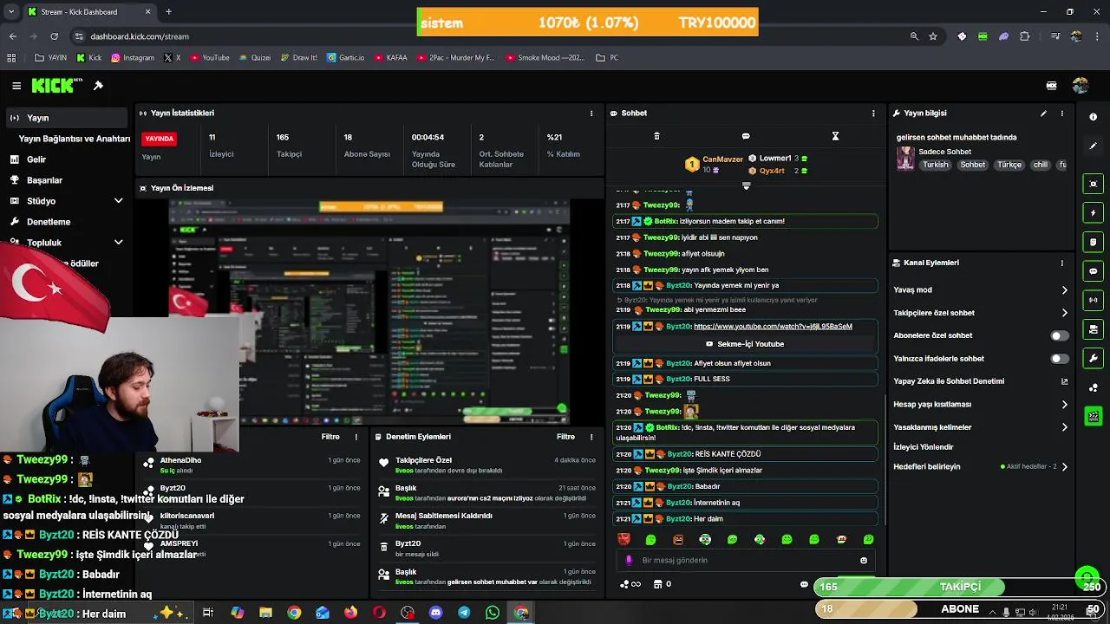Click the pencil icon in right sidebar
This screenshot has height=624, width=1110.
click(x=1093, y=146)
